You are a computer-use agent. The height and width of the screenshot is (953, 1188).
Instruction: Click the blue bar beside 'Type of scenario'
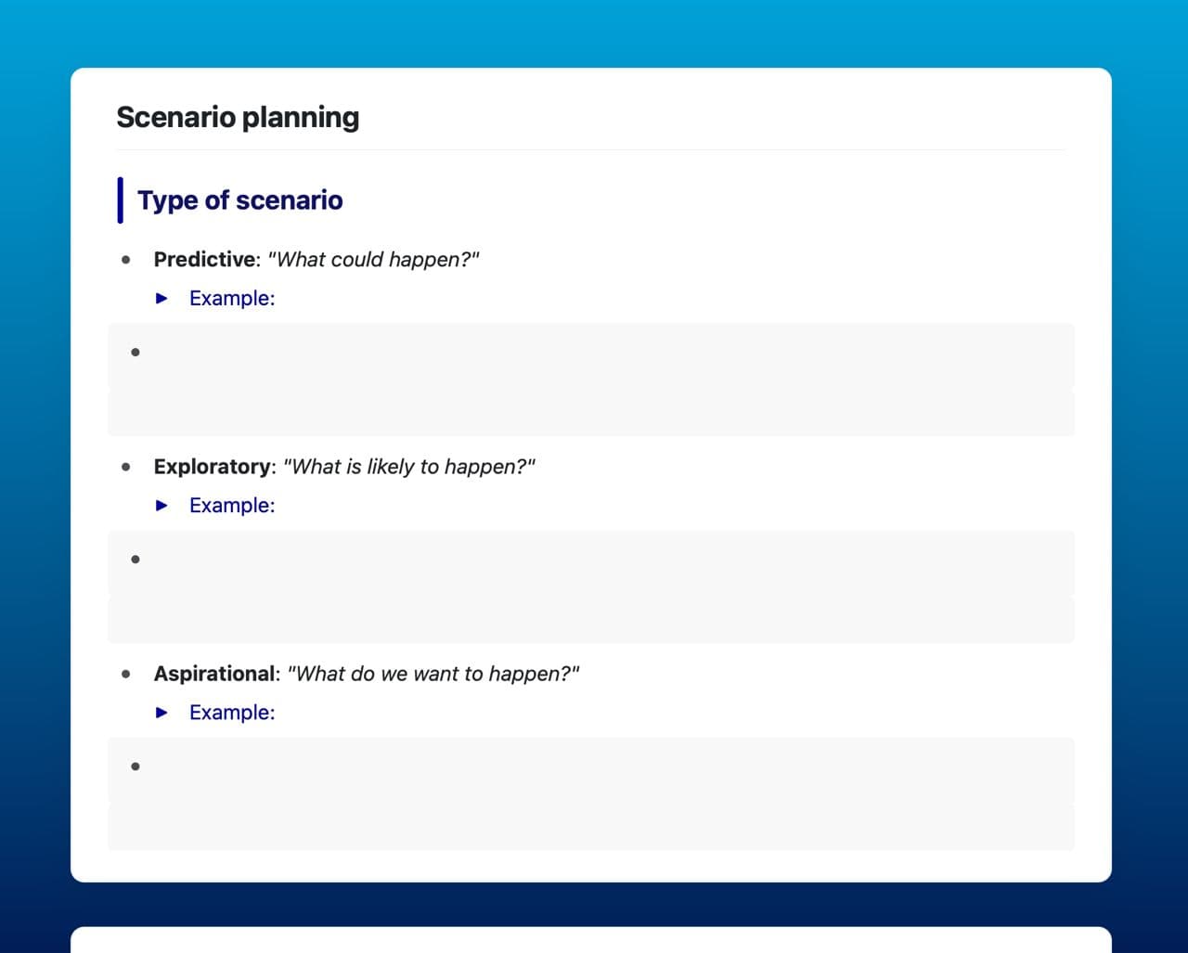(120, 200)
